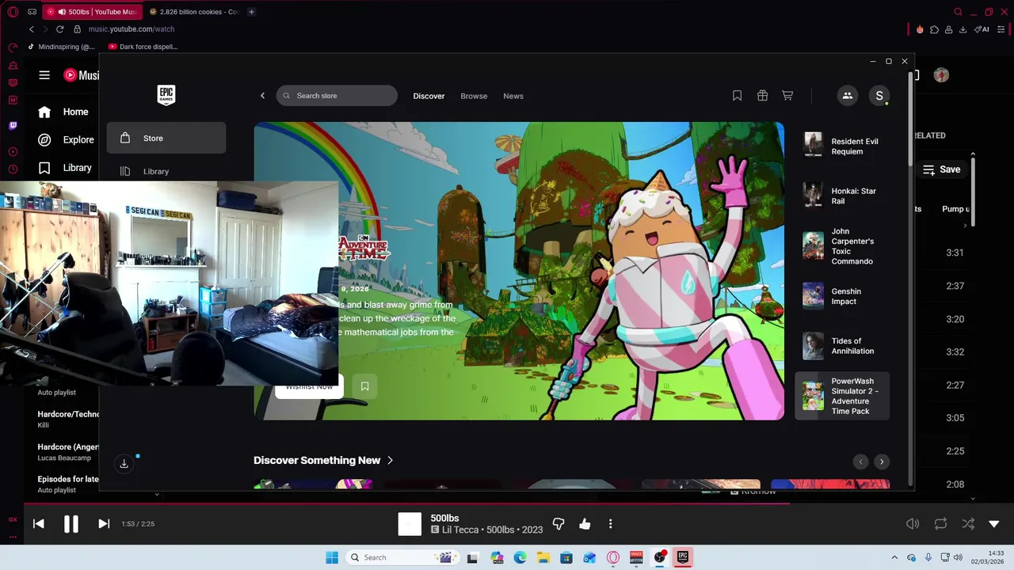Open Mindinspiring bookmark in bookmarks bar
Viewport: 1014px width, 570px height.
click(x=61, y=47)
